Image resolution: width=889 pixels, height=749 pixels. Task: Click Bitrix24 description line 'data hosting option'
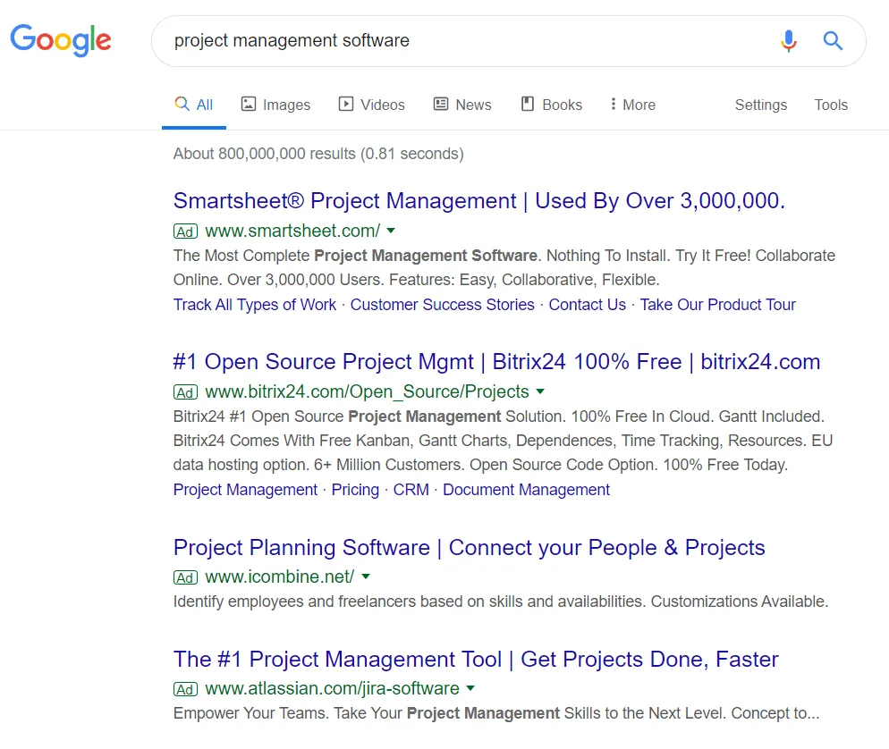coord(481,465)
